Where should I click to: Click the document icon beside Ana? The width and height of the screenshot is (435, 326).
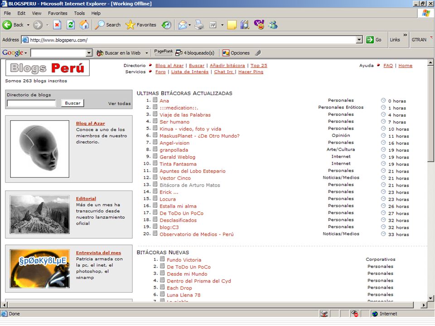tap(155, 100)
